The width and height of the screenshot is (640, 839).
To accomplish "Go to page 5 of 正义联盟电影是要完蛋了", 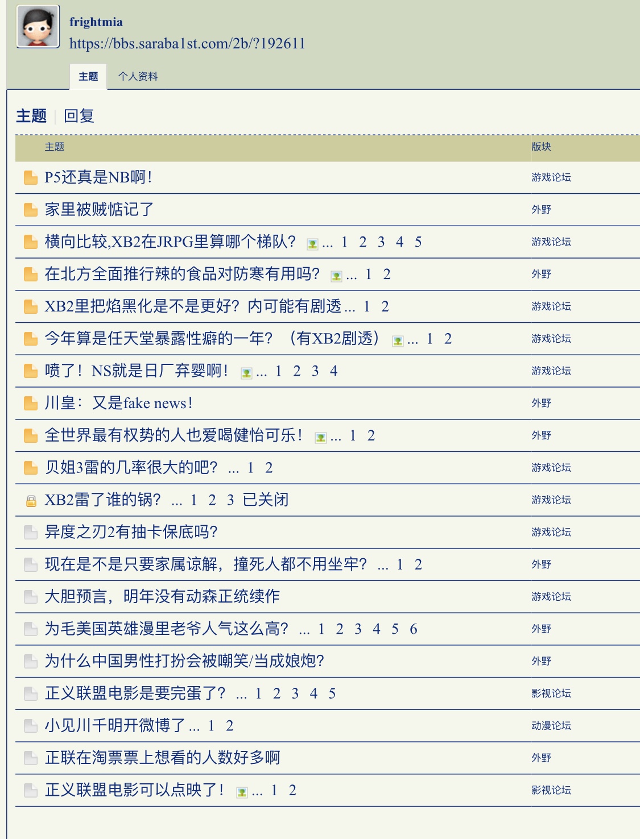I will [332, 693].
